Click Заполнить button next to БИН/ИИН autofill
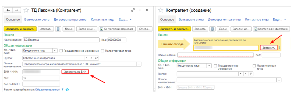The width and height of the screenshot is (297, 99). click(268, 48)
